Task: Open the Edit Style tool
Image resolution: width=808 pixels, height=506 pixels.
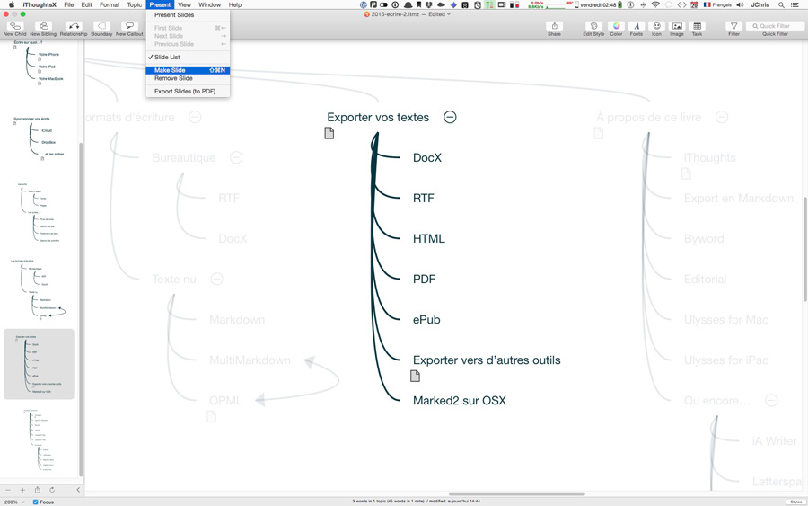Action: point(593,29)
